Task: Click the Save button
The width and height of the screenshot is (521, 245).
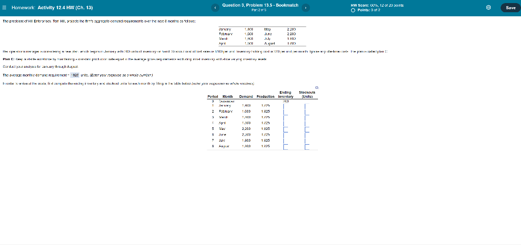Action: pyautogui.click(x=510, y=8)
